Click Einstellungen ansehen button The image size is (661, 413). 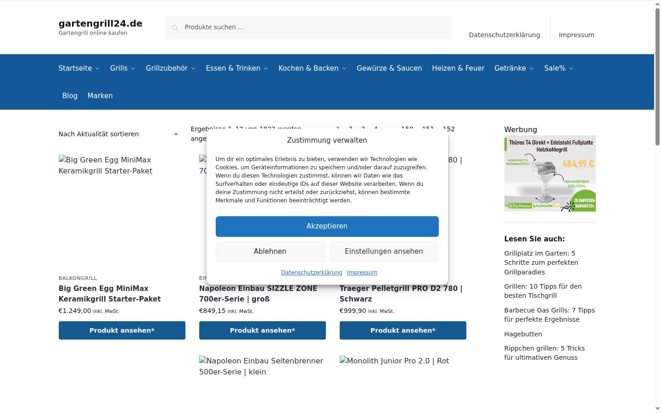384,251
